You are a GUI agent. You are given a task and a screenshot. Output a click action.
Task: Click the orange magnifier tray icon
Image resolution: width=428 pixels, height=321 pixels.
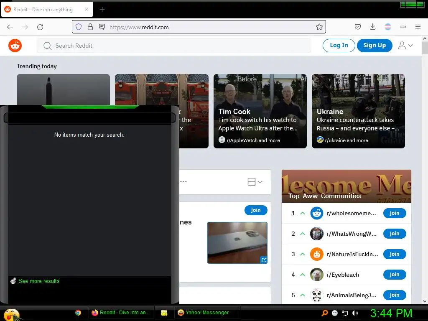pyautogui.click(x=324, y=313)
